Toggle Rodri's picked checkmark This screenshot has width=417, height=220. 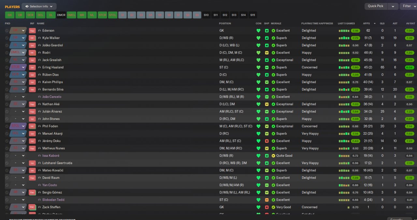pyautogui.click(x=7, y=53)
